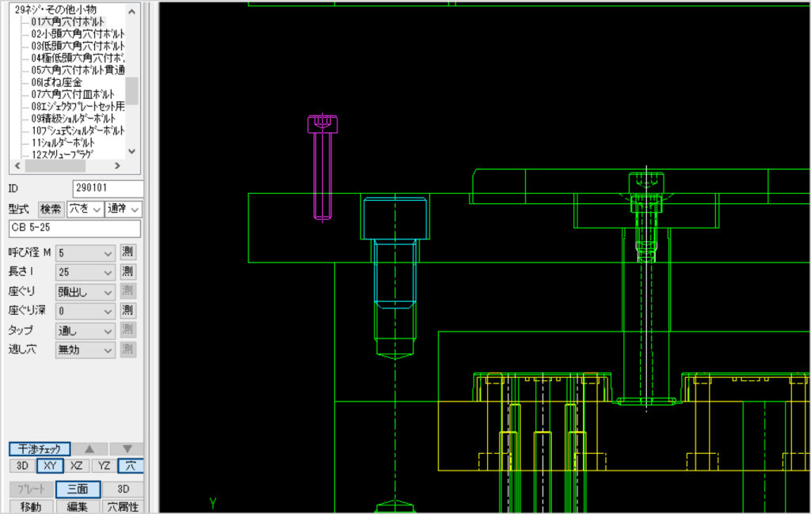
Task: Open the 座ぐり counterbore dropdown showing 頭出し
Action: (x=86, y=292)
